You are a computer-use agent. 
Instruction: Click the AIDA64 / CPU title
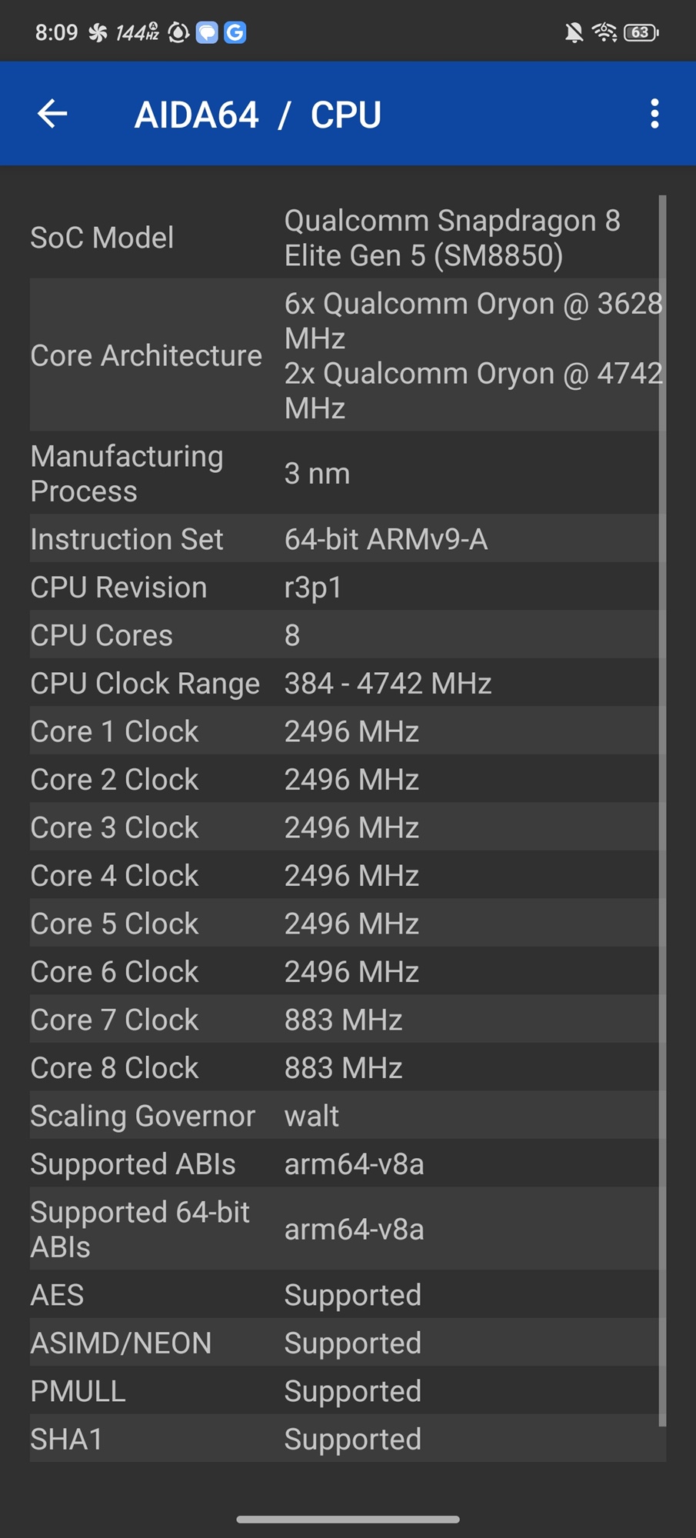pos(258,115)
